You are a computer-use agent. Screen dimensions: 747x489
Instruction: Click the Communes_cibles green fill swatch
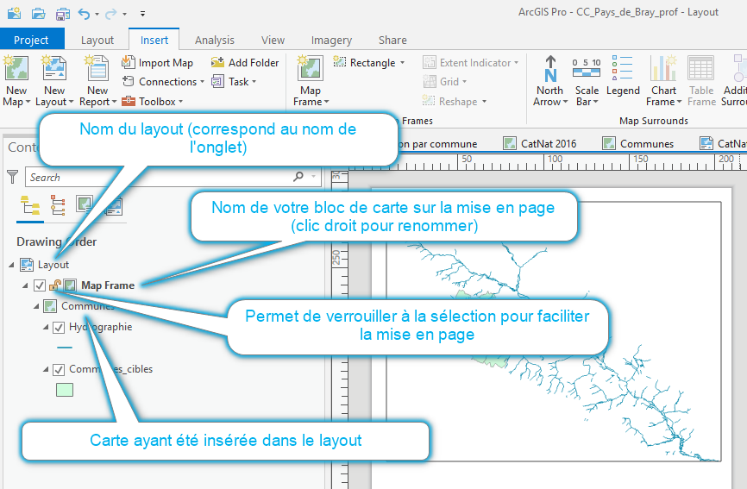click(65, 390)
